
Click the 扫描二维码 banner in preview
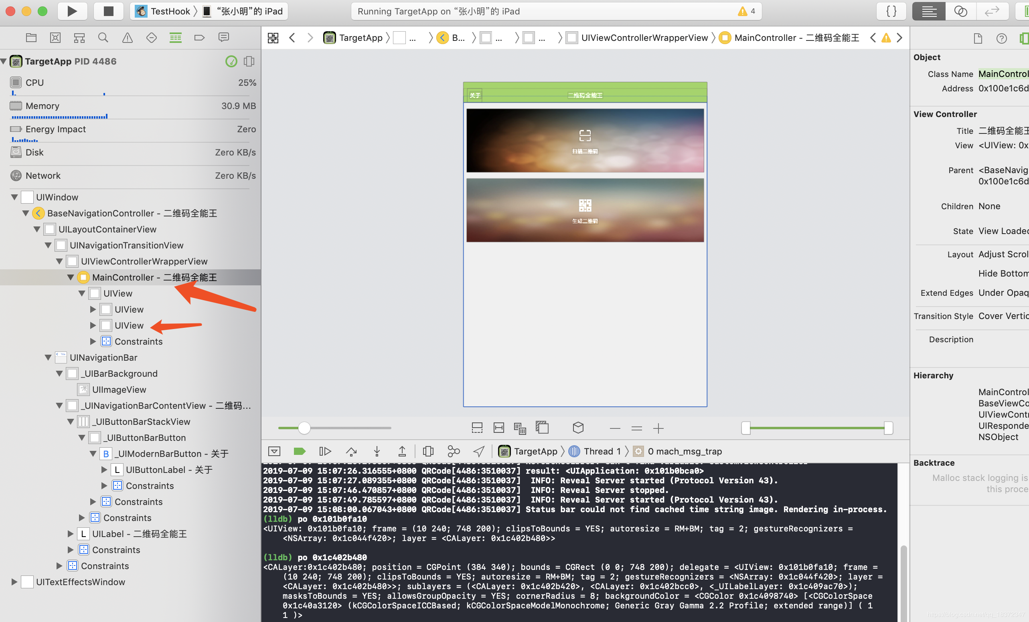tap(585, 140)
